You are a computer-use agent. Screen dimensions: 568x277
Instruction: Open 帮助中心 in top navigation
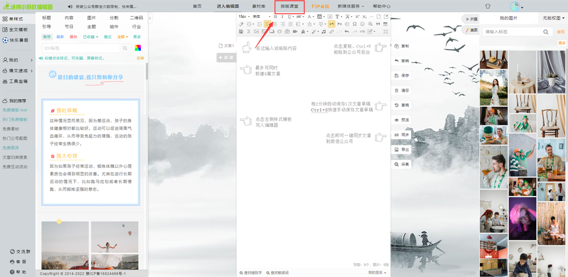pyautogui.click(x=381, y=6)
